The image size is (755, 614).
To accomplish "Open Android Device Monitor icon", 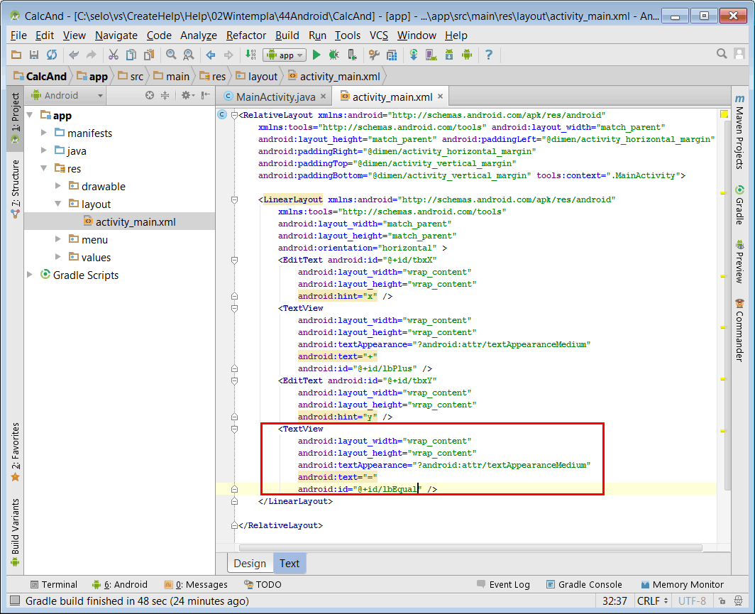I will click(467, 55).
